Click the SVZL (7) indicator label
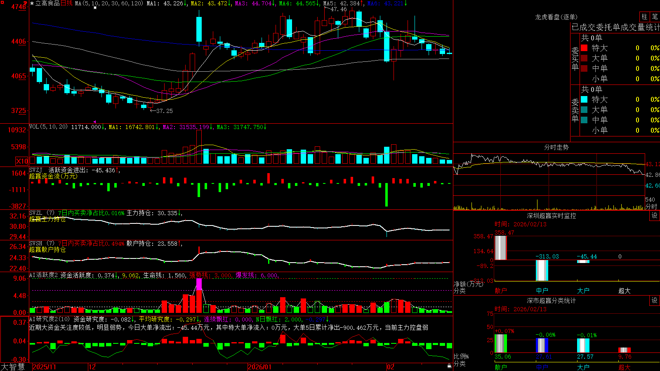660x371 pixels. (x=42, y=213)
